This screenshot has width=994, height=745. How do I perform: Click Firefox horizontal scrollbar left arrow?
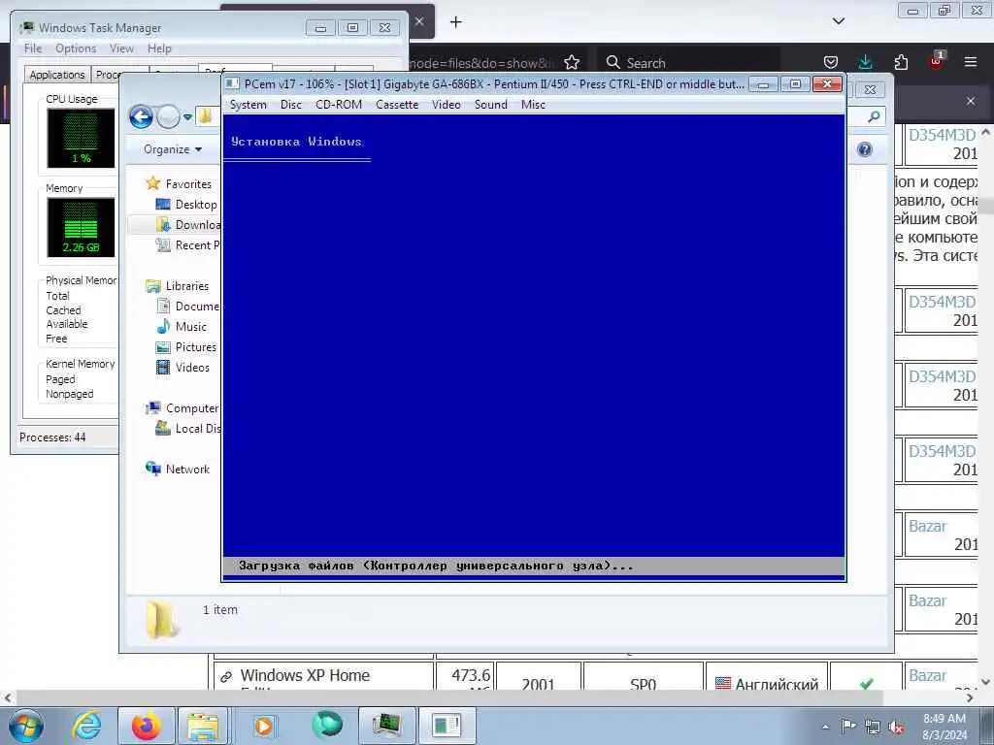coord(7,697)
